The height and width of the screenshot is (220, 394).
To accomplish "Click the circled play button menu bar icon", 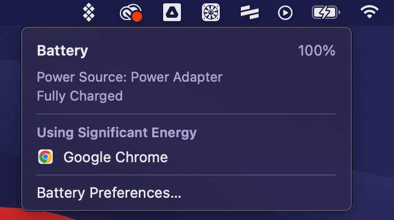I will point(285,13).
